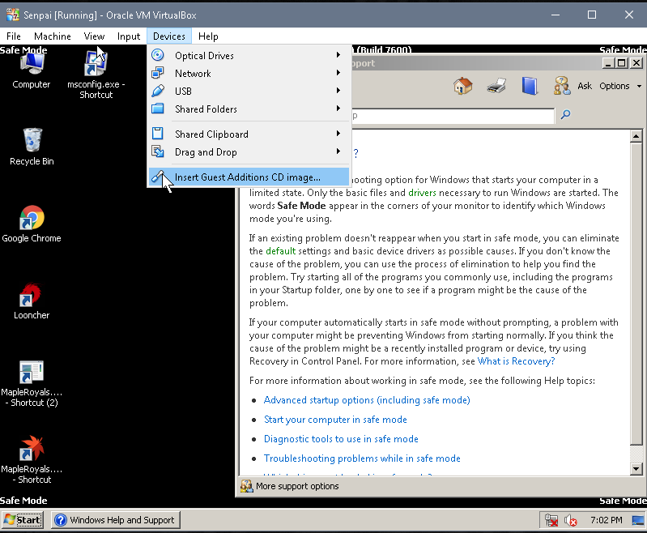
Task: Open the VirtualBox Help menu
Action: click(208, 36)
